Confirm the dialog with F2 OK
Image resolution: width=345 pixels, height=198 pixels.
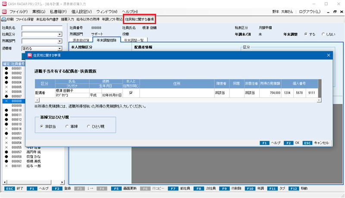point(292,143)
